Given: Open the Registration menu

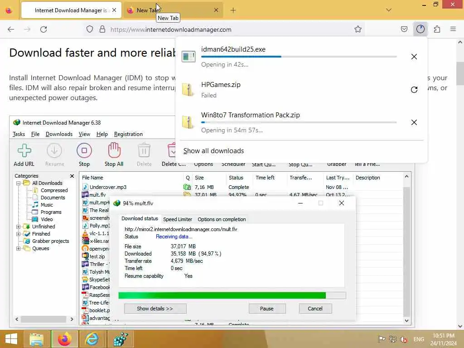Looking at the screenshot, I should click(x=128, y=134).
